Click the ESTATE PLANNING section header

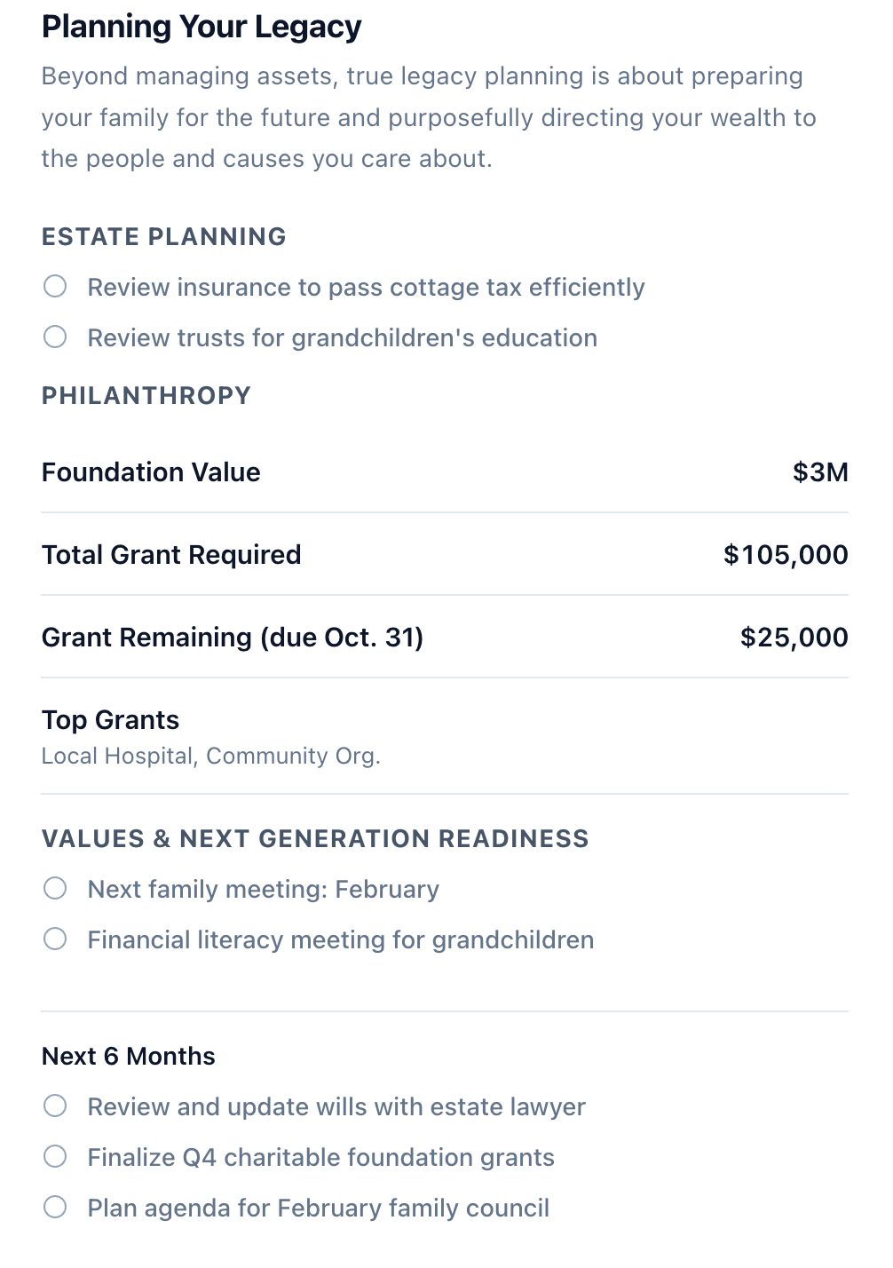(x=164, y=237)
